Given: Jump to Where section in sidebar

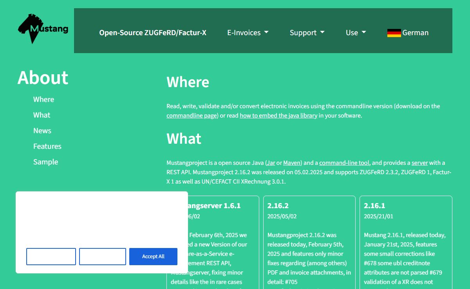Looking at the screenshot, I should click(x=43, y=100).
